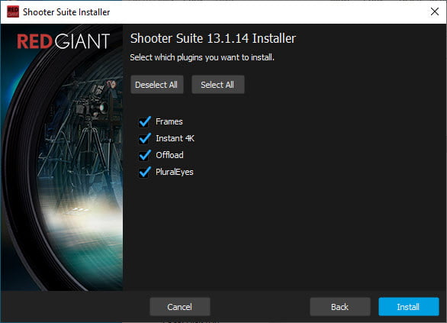
Task: Cancel the Shooter Suite installation
Action: coord(180,307)
